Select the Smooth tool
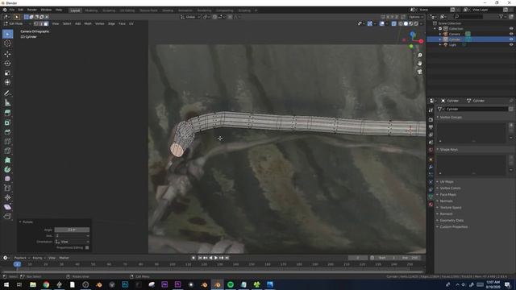The image size is (516, 290). tap(7, 179)
